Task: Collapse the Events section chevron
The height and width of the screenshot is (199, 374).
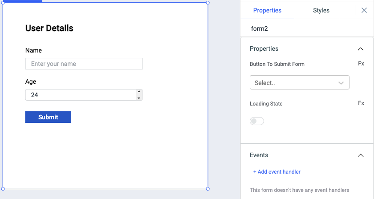Action: 361,155
